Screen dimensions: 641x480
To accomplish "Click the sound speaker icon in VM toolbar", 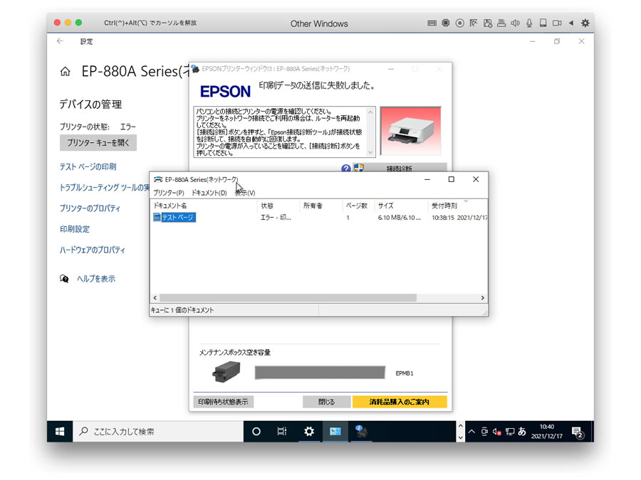I will (515, 23).
